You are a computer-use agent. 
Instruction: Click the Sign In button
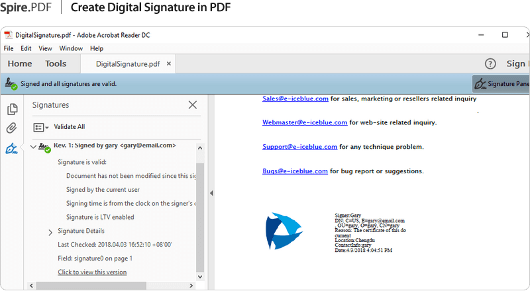click(x=517, y=63)
